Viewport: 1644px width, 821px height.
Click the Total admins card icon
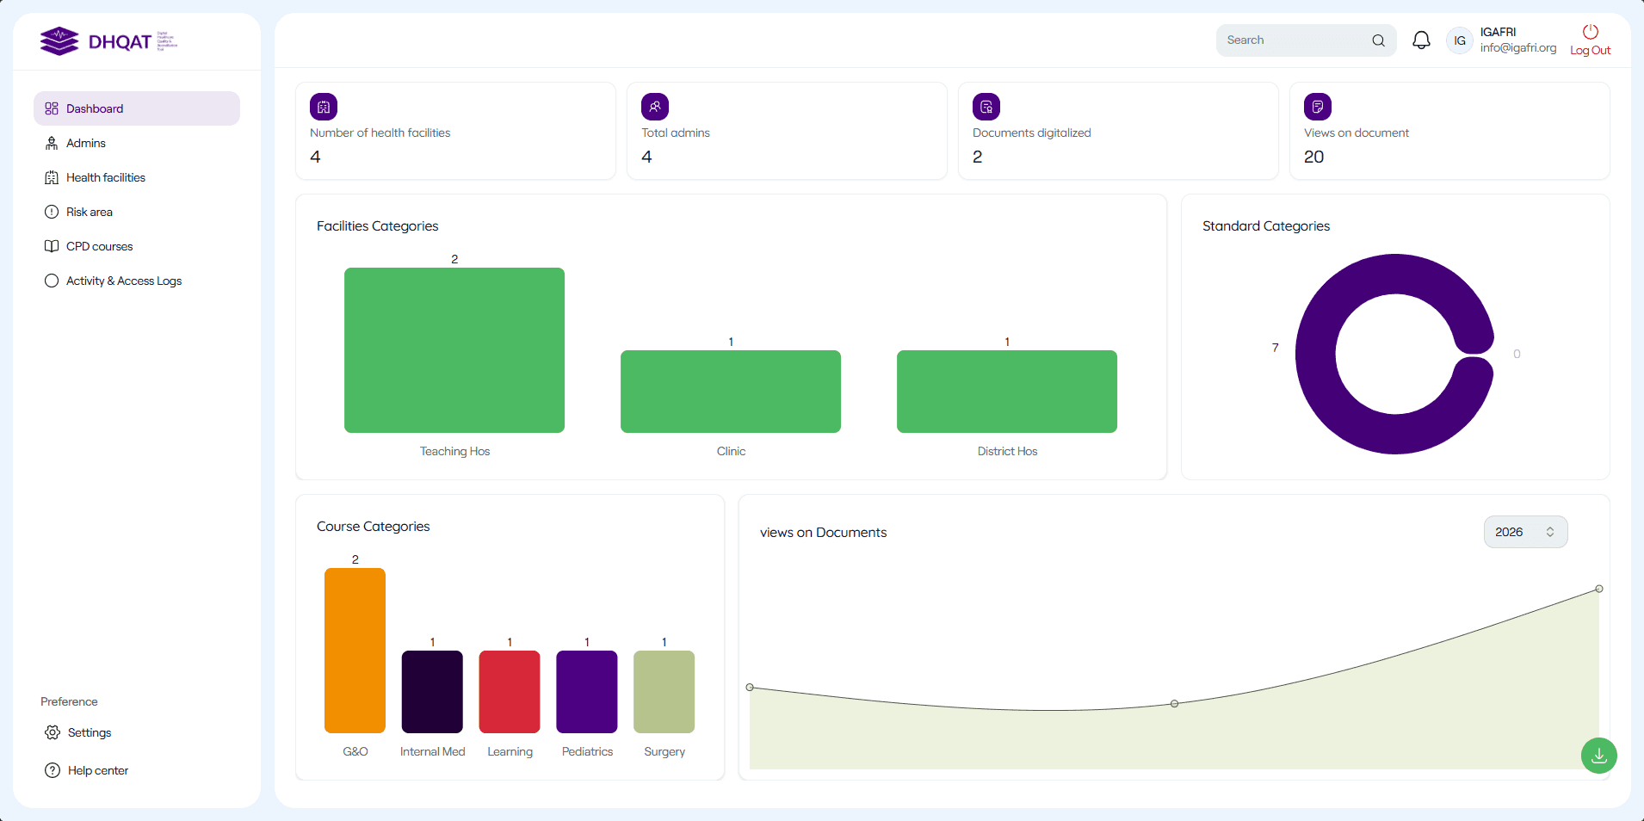655,107
